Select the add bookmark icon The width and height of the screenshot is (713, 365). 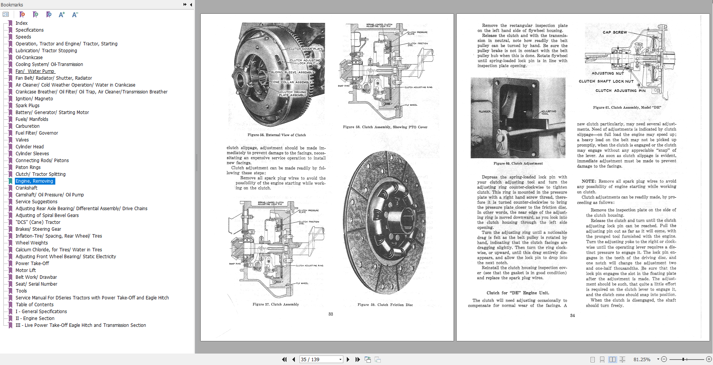[x=35, y=14]
